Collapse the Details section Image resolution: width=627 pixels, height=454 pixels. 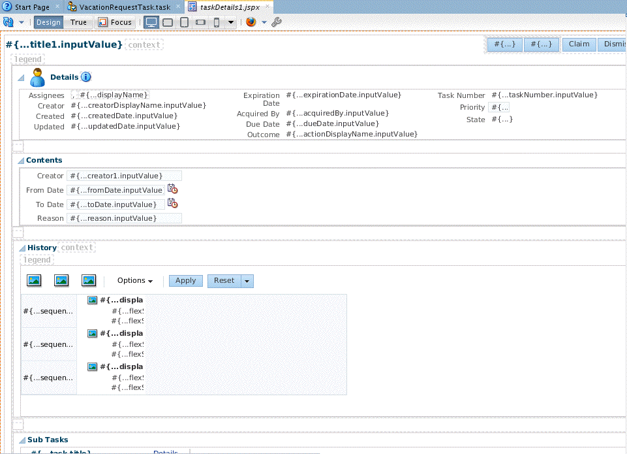pos(21,78)
